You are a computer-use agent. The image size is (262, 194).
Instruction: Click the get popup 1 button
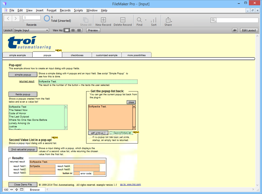point(98,133)
